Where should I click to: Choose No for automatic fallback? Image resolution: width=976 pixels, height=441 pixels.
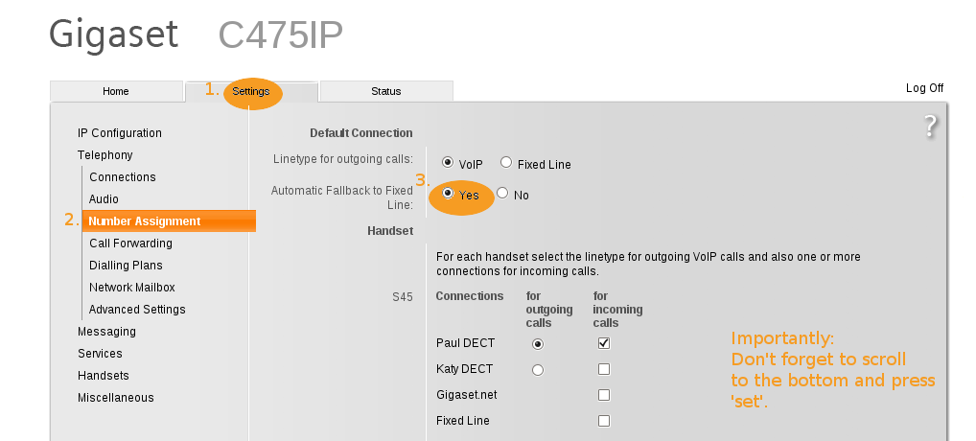502,193
